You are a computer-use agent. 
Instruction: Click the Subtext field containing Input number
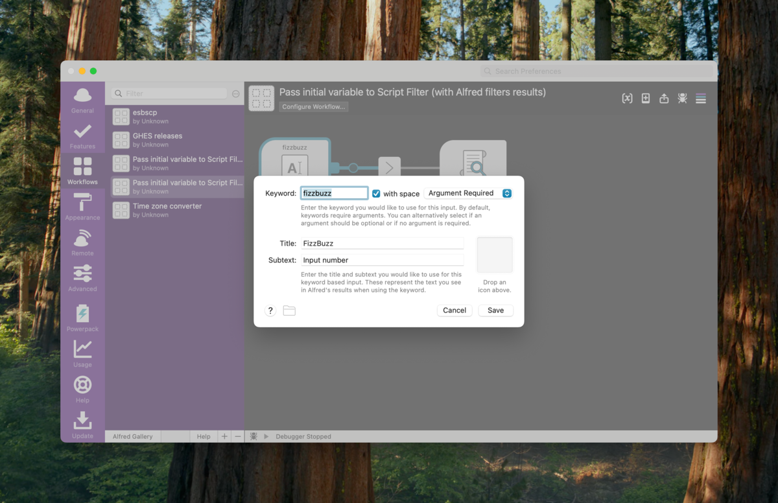pyautogui.click(x=382, y=260)
